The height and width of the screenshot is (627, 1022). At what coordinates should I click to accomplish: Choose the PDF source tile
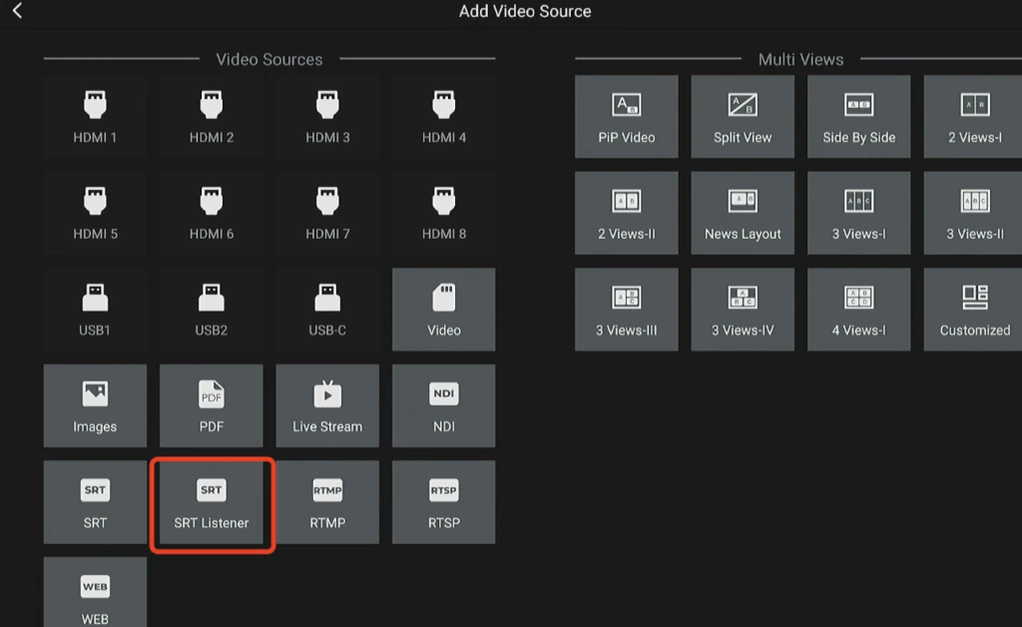point(211,406)
